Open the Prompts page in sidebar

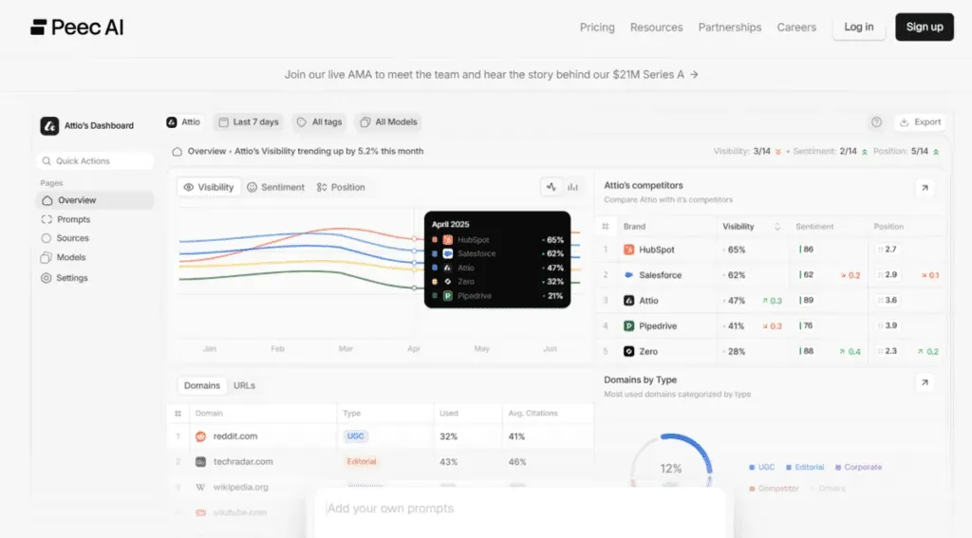tap(74, 219)
